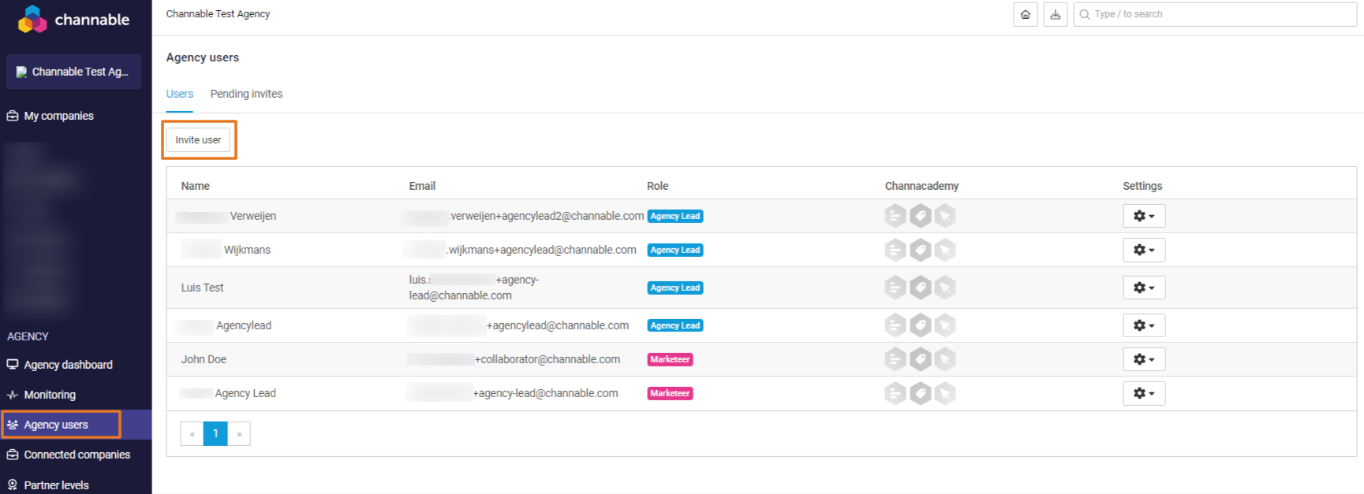Click cursor badge in John Doe row
The image size is (1364, 494).
click(945, 359)
